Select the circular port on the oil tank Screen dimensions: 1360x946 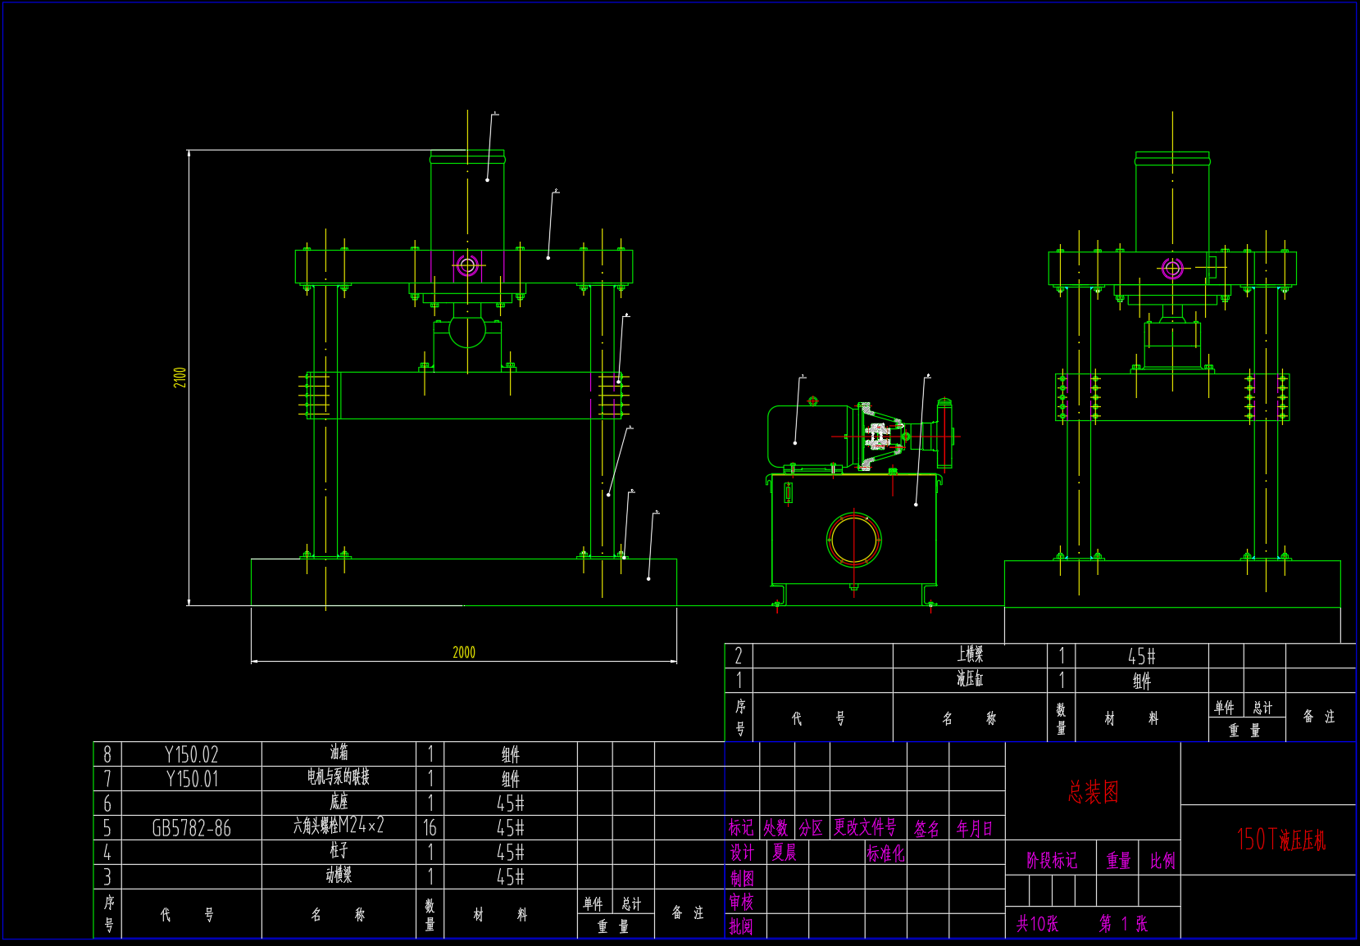coord(853,540)
